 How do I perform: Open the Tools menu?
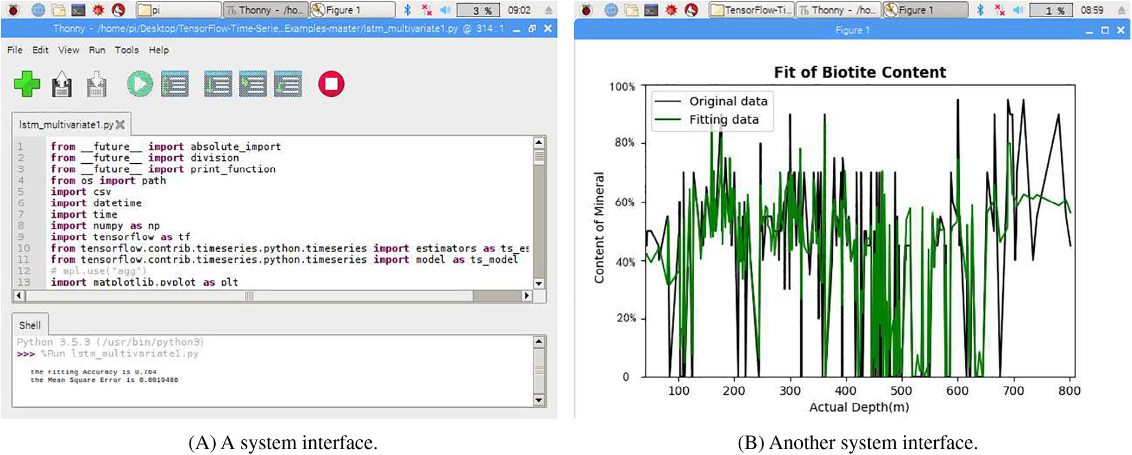click(x=127, y=50)
